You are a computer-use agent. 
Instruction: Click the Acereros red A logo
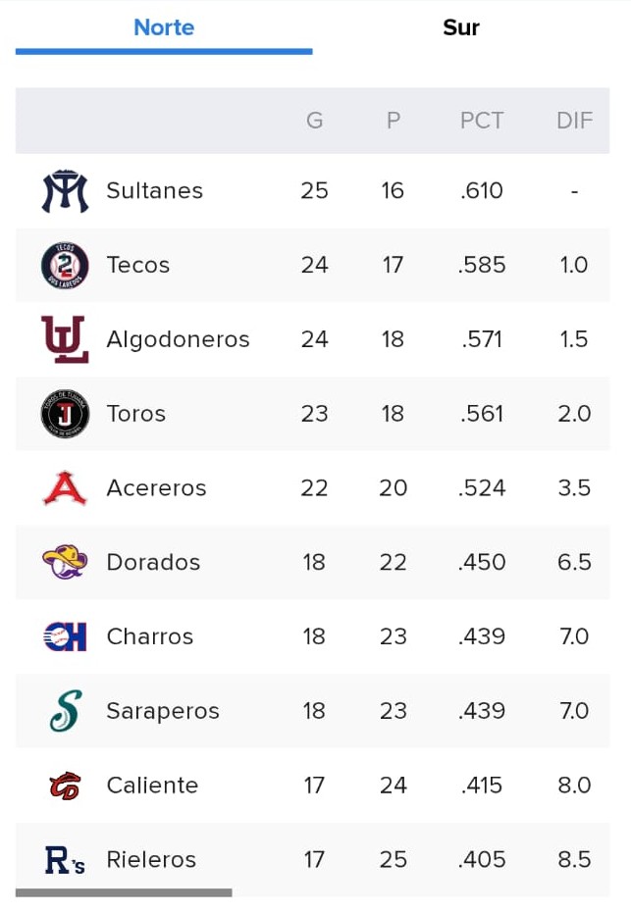tap(65, 488)
